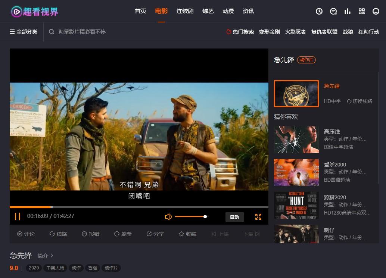Click the 热门搜索 label
Viewport: 386px width, 278px height.
[x=243, y=32]
